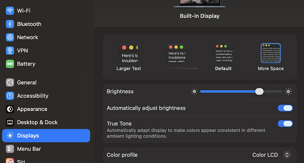
Task: Click the Bluetooth sidebar icon
Action: [10, 24]
